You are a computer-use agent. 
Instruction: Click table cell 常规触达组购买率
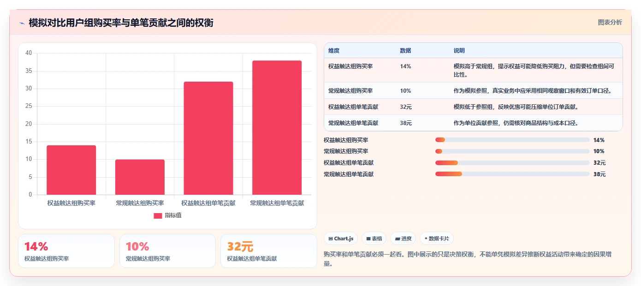coord(350,91)
